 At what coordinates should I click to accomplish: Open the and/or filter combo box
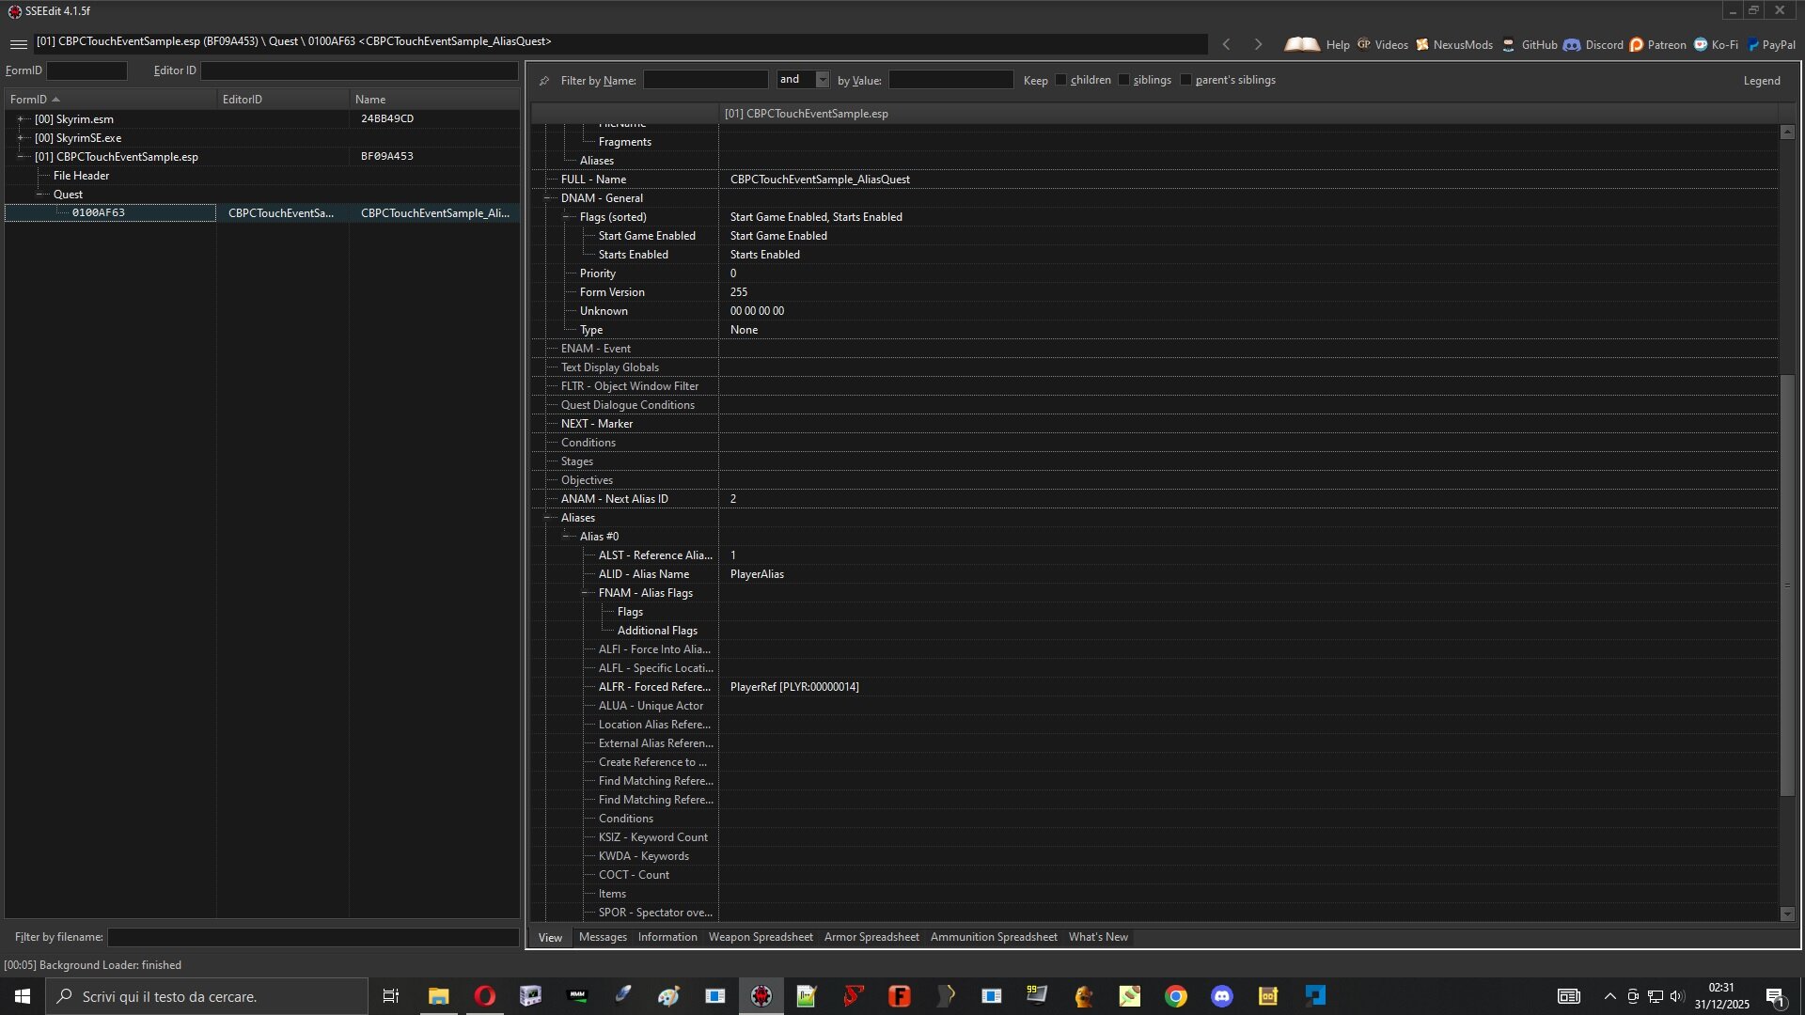(804, 80)
